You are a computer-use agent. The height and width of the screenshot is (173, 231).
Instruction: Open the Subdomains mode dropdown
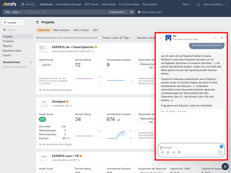tap(118, 12)
